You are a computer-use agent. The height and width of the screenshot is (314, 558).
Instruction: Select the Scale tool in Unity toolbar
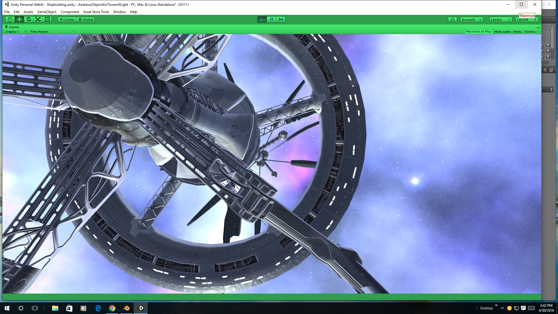[38, 19]
